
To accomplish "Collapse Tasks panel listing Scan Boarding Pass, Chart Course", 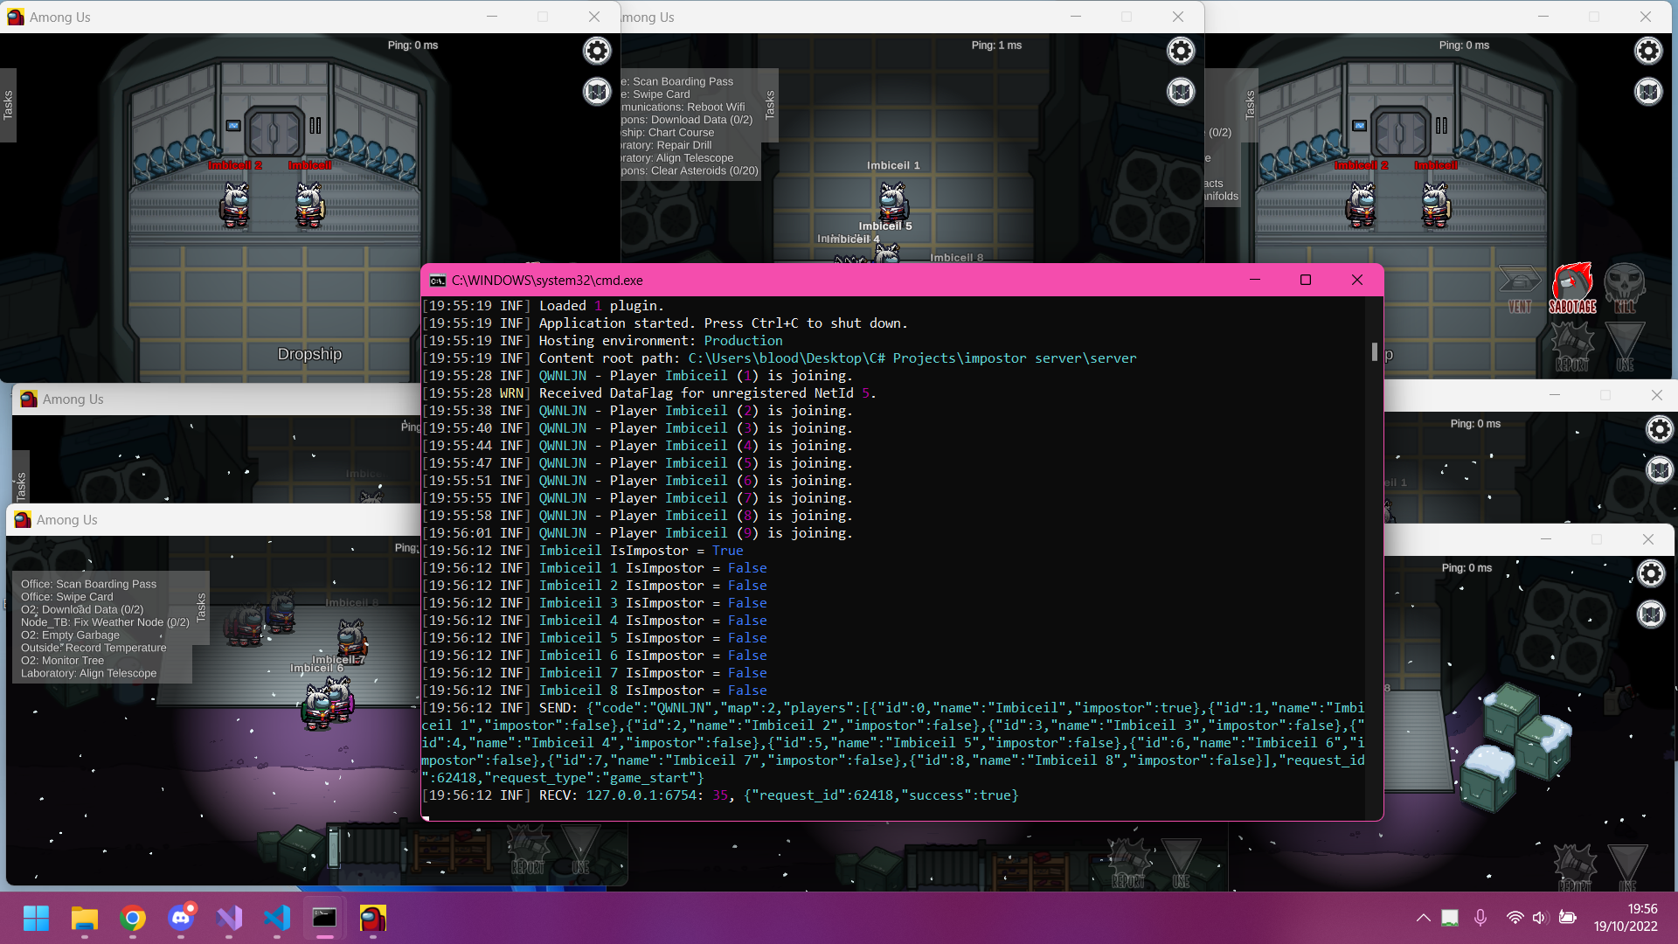I will [770, 105].
